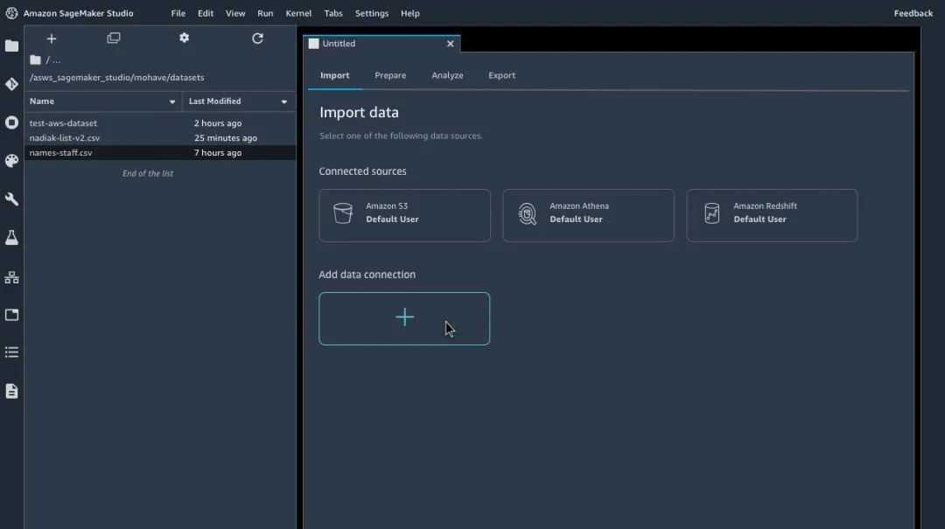
Task: Open the Edit menu
Action: (x=206, y=13)
